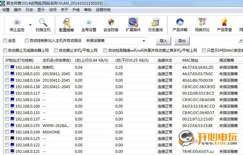The width and height of the screenshot is (243, 155).
Task: Click computer icon for 192.168.0.155
Action: (x=12, y=125)
